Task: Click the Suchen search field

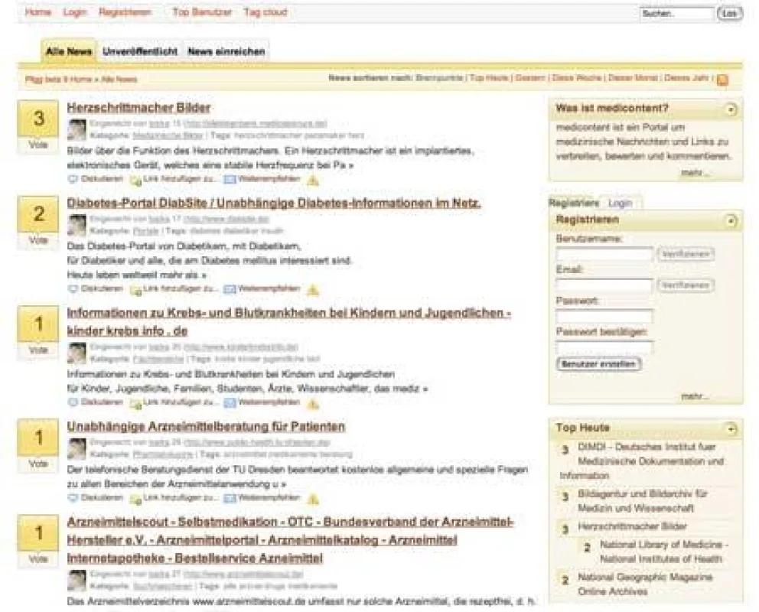Action: 677,14
